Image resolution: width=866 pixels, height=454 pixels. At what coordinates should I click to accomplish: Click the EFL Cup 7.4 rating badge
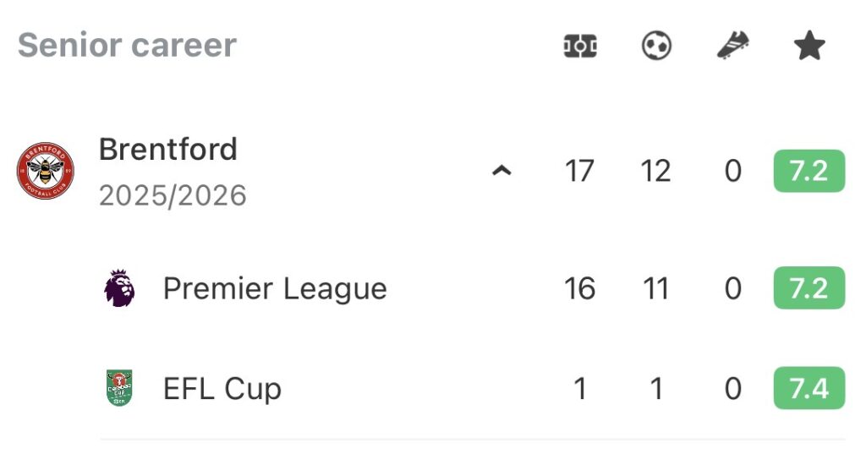808,389
